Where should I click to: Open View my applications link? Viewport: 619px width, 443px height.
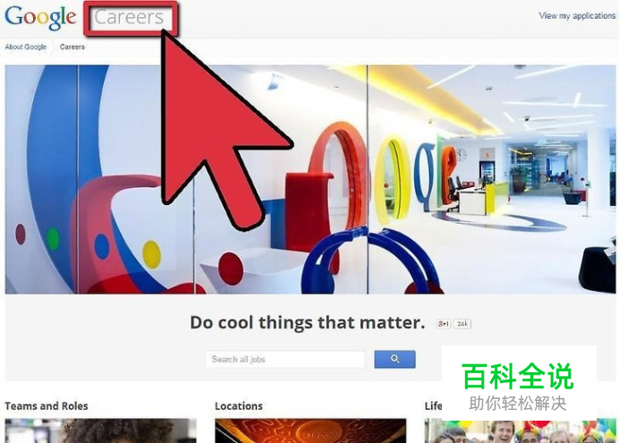[577, 16]
